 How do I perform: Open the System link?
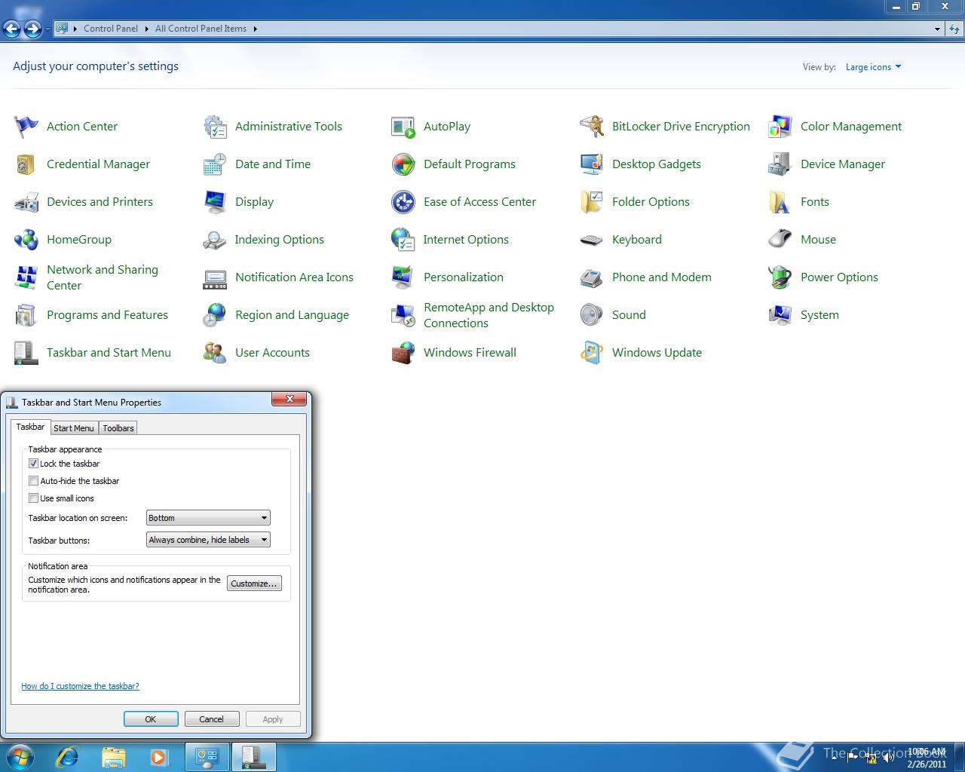point(819,315)
